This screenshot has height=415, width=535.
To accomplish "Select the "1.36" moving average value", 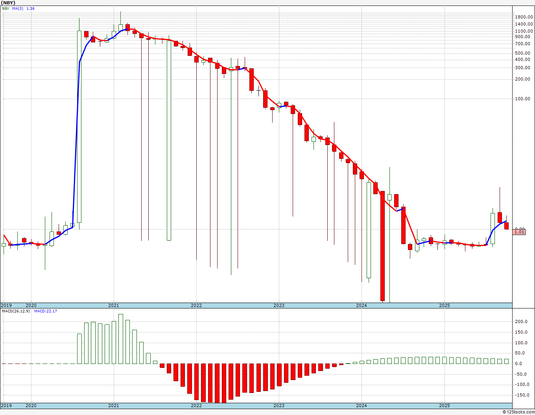I will pos(30,8).
